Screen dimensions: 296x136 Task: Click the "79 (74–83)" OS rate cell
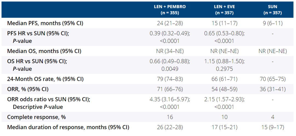click(x=170, y=79)
